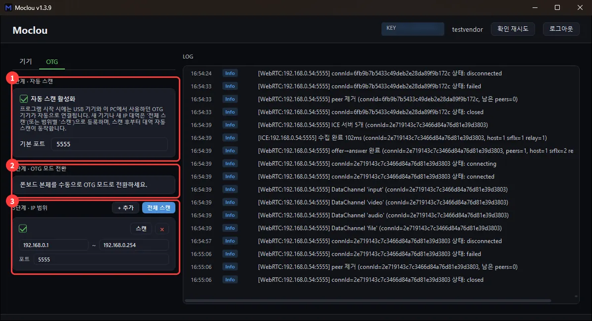The height and width of the screenshot is (321, 592).
Task: Click the log entry DataChannel 'video'
Action: [x=383, y=203]
